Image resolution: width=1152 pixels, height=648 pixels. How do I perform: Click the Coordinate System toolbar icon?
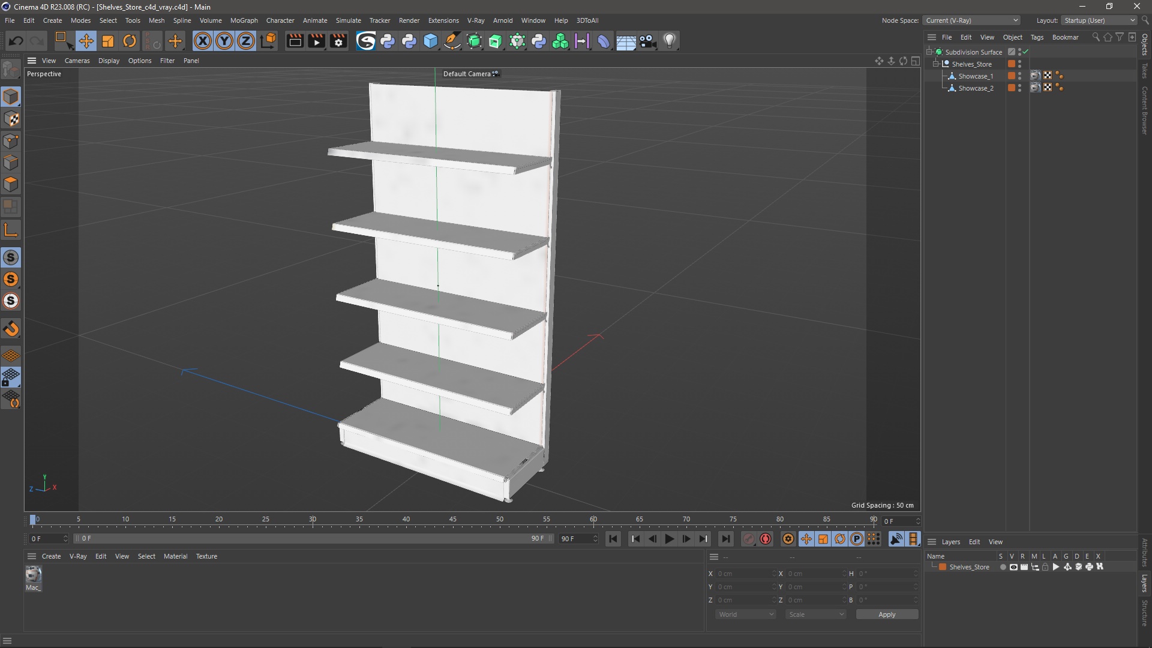(x=269, y=41)
